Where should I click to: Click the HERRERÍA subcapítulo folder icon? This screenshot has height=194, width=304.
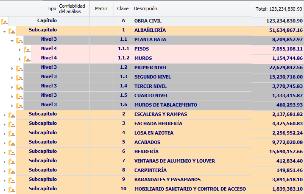[11, 152]
